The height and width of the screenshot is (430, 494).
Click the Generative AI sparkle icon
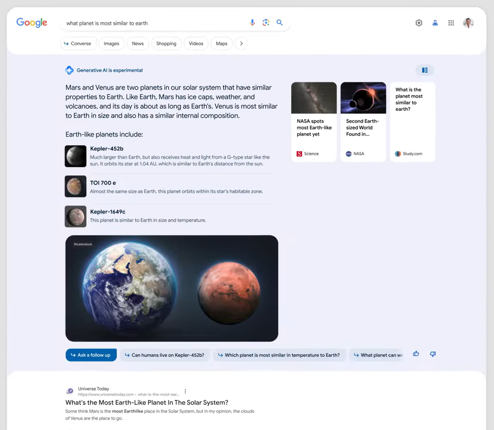click(70, 70)
